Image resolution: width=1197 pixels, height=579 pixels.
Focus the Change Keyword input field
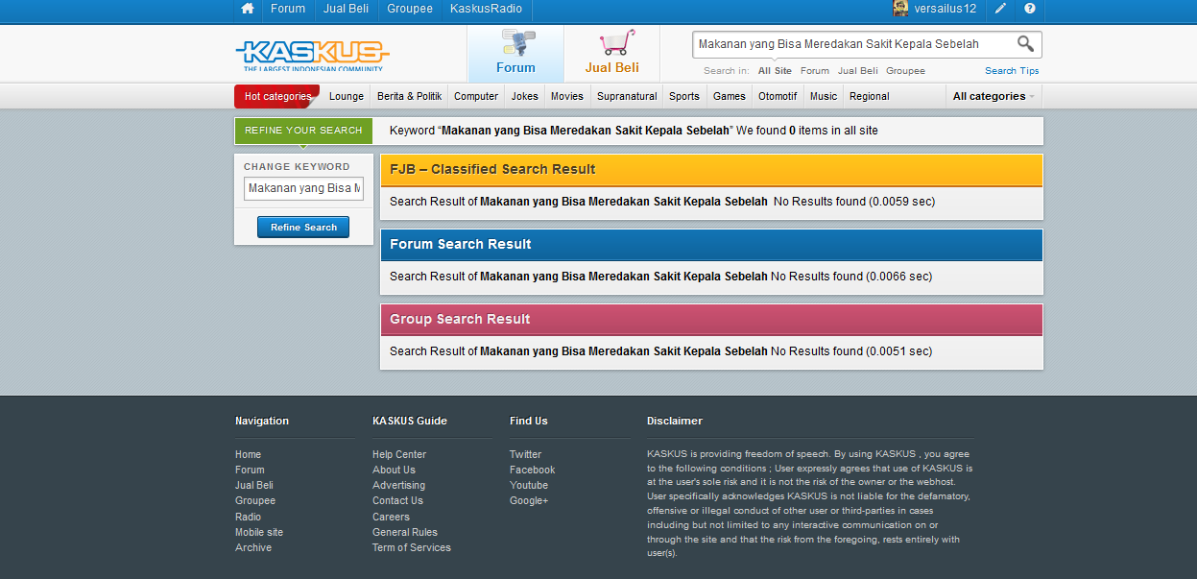coord(303,188)
